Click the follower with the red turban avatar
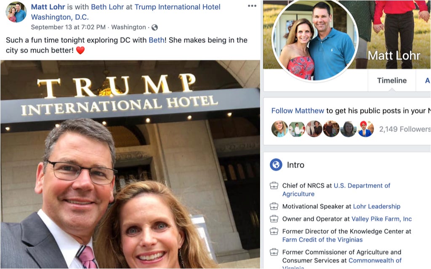 coord(366,129)
